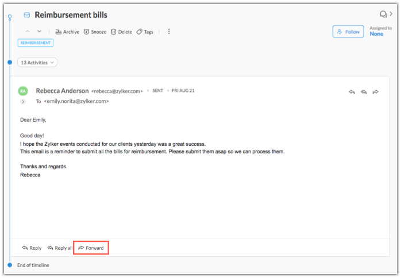
Task: Go to next email with down chevron
Action: pyautogui.click(x=40, y=32)
